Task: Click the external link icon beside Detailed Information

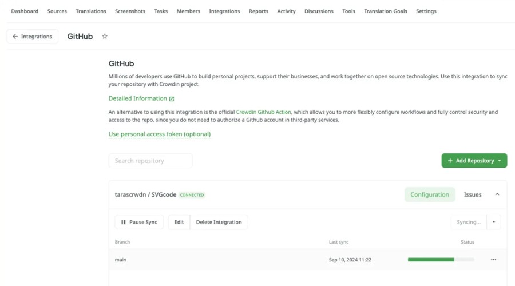Action: coord(172,98)
